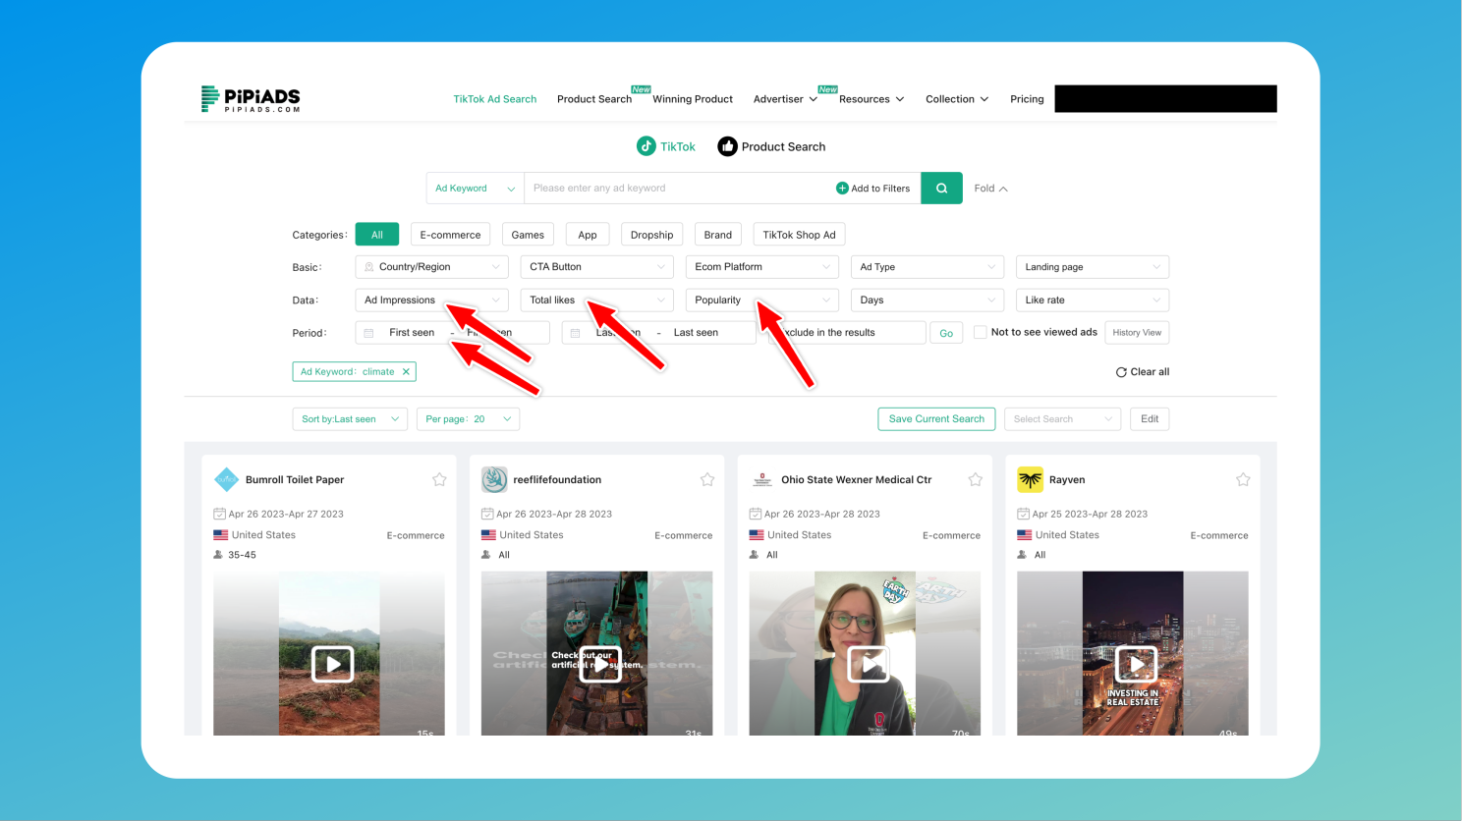The height and width of the screenshot is (821, 1462).
Task: Click the calendar icon in First seen field
Action: point(369,333)
